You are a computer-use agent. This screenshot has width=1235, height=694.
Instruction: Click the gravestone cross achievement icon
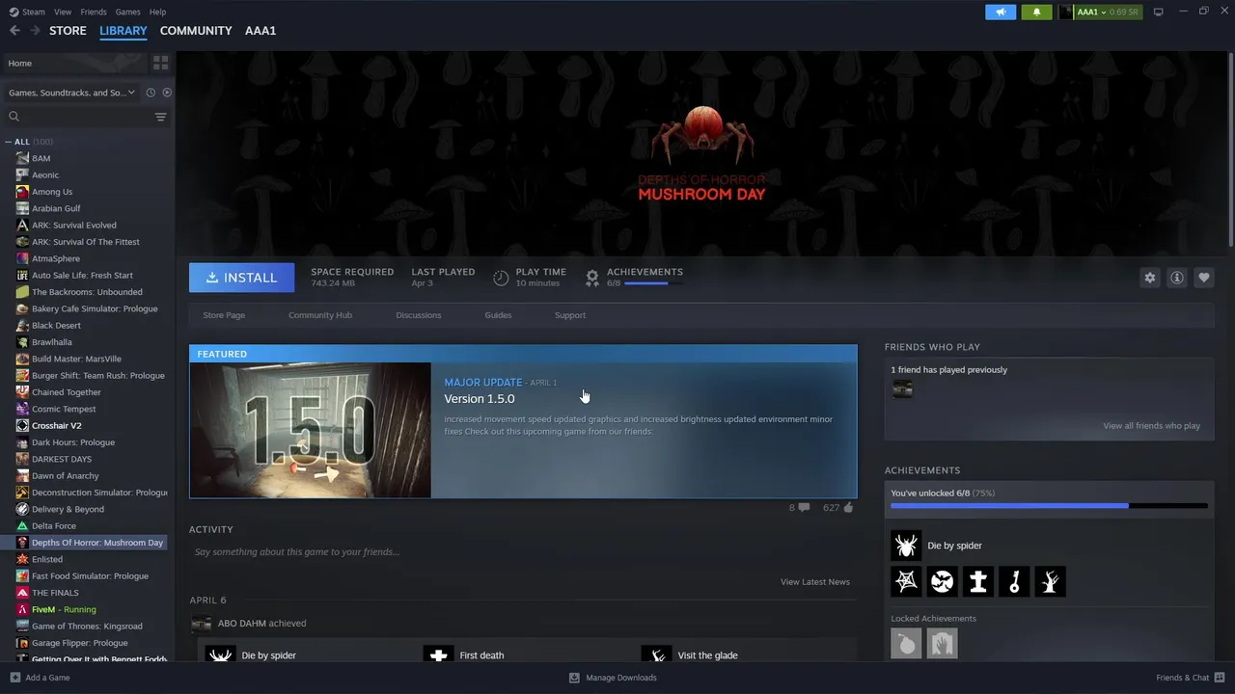pyautogui.click(x=978, y=581)
